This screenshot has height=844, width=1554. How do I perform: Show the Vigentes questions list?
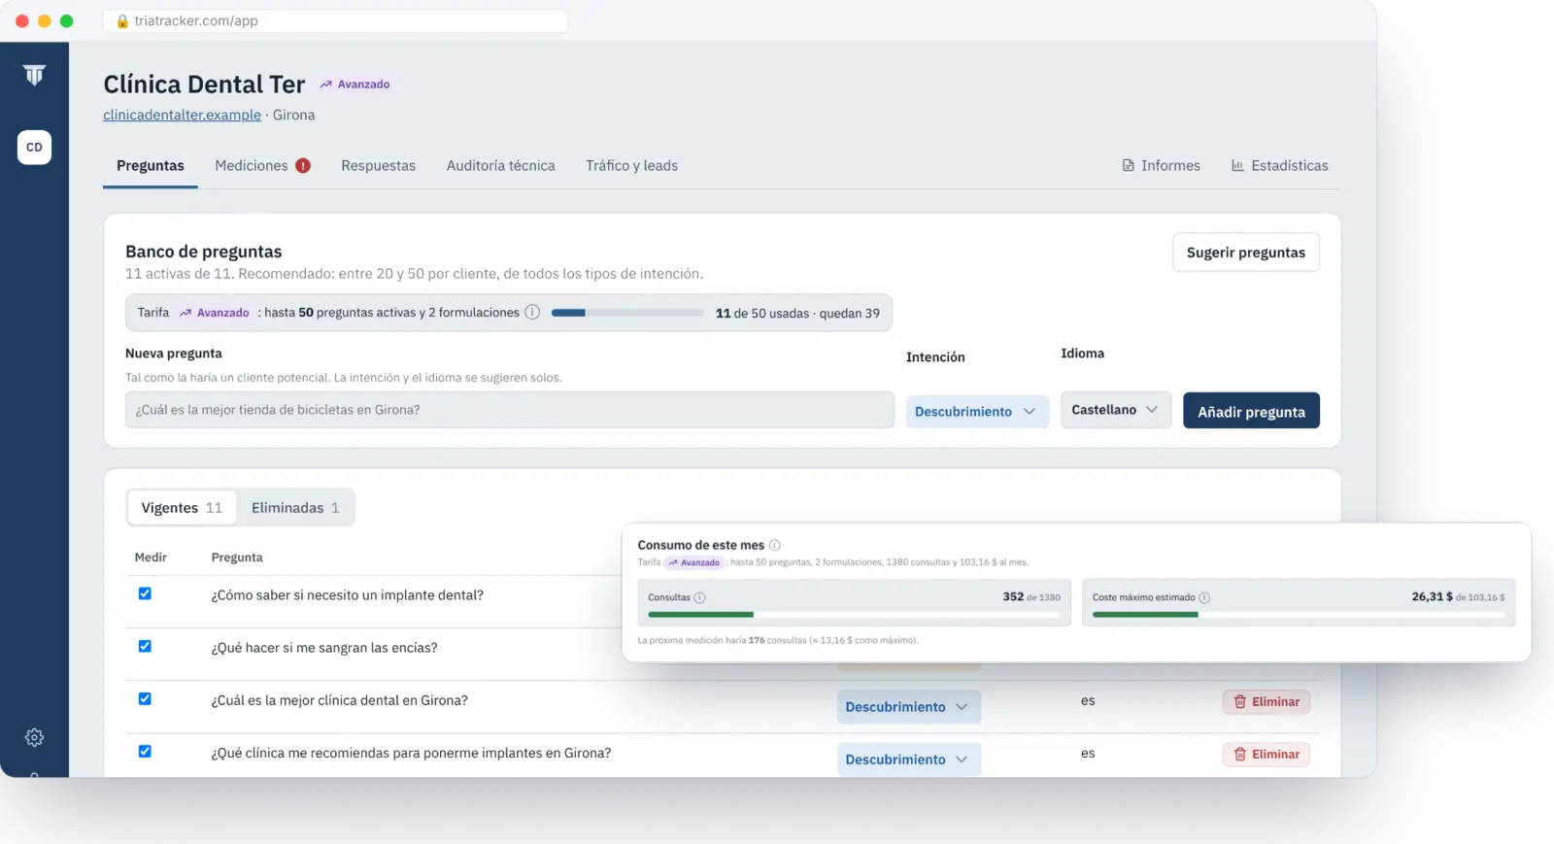click(x=182, y=507)
